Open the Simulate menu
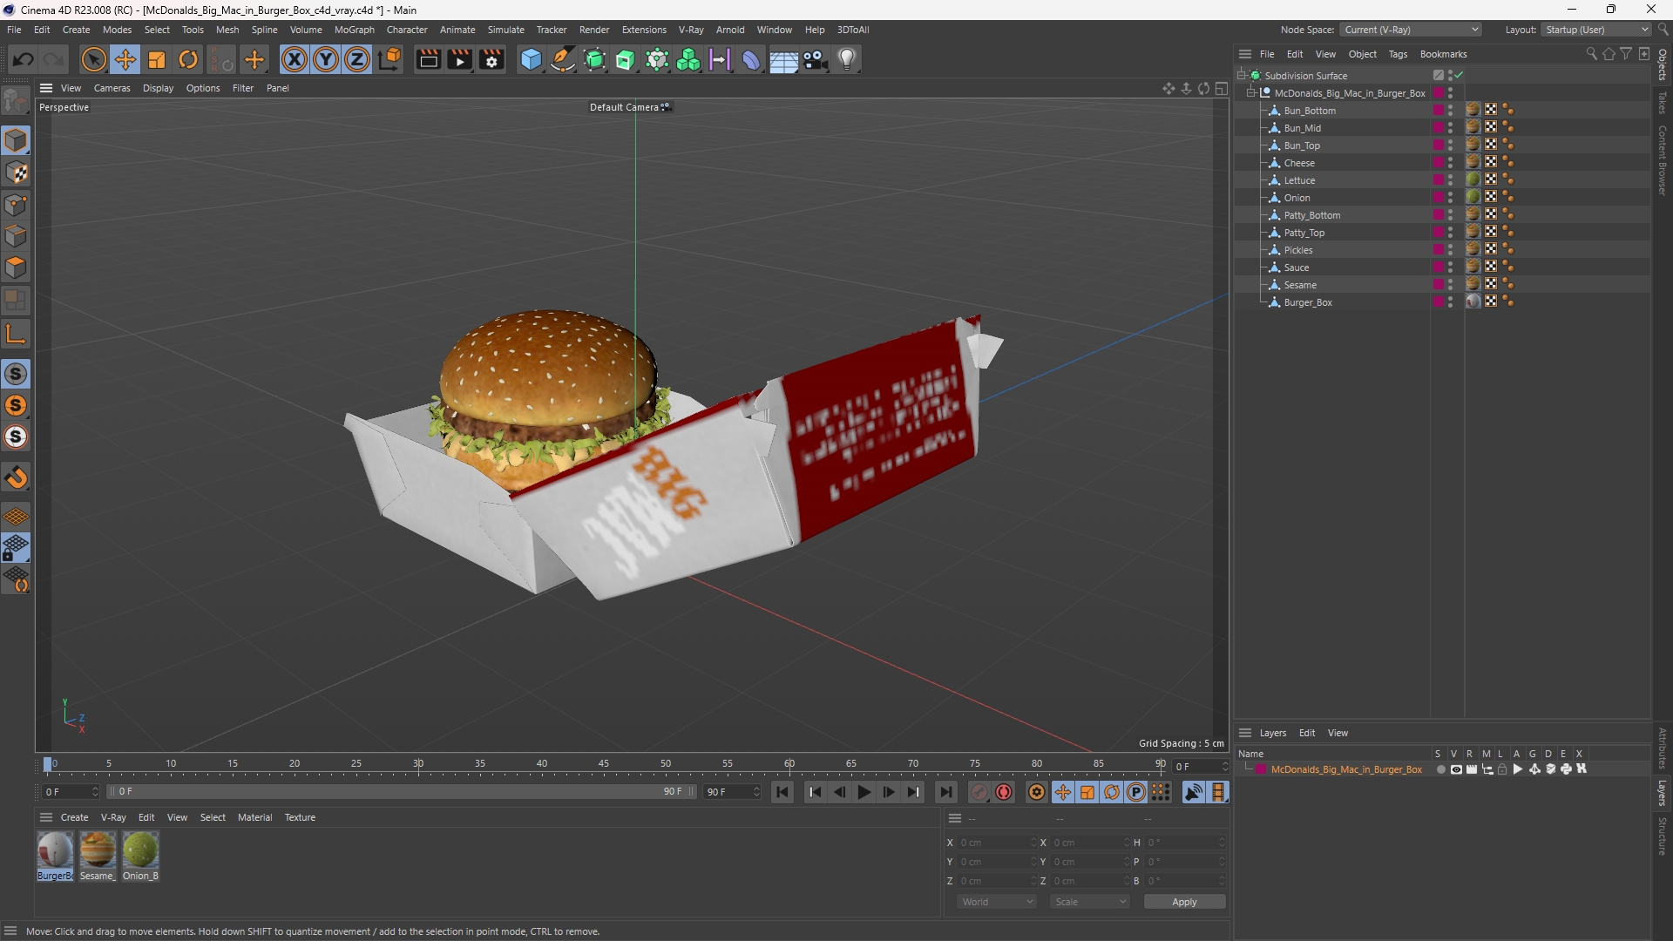The height and width of the screenshot is (941, 1673). pyautogui.click(x=505, y=30)
